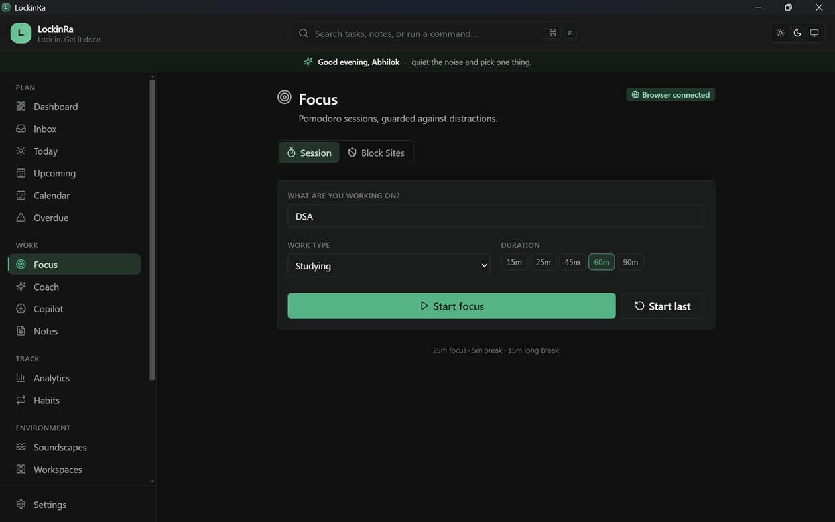Image resolution: width=835 pixels, height=522 pixels.
Task: Click the 'What are you working on' field
Action: [x=495, y=216]
